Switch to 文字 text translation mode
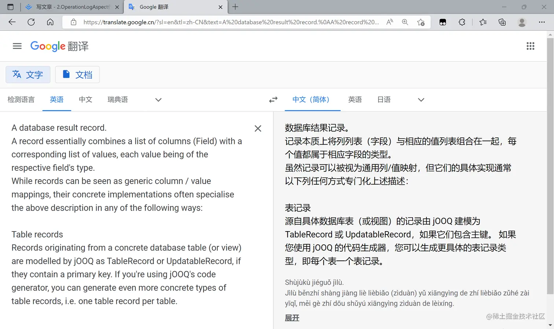 tap(28, 75)
